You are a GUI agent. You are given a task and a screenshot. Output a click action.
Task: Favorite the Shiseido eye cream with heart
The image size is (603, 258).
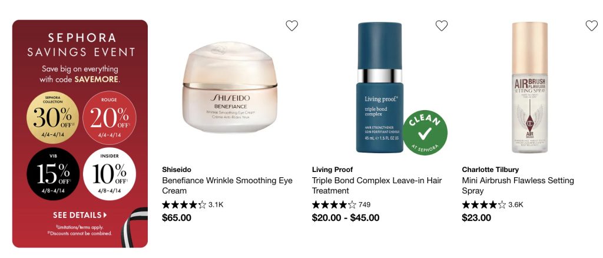tap(292, 26)
